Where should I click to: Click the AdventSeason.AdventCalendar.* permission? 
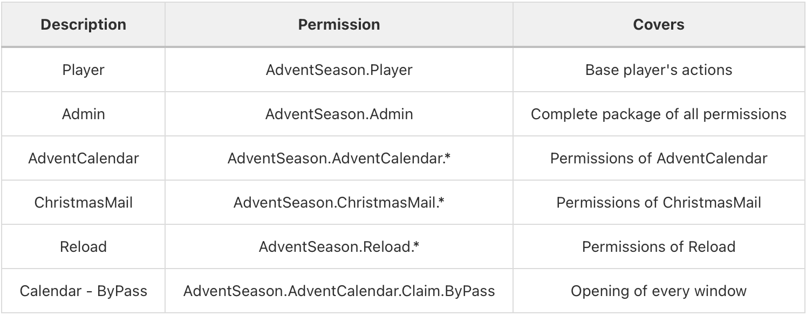[339, 159]
